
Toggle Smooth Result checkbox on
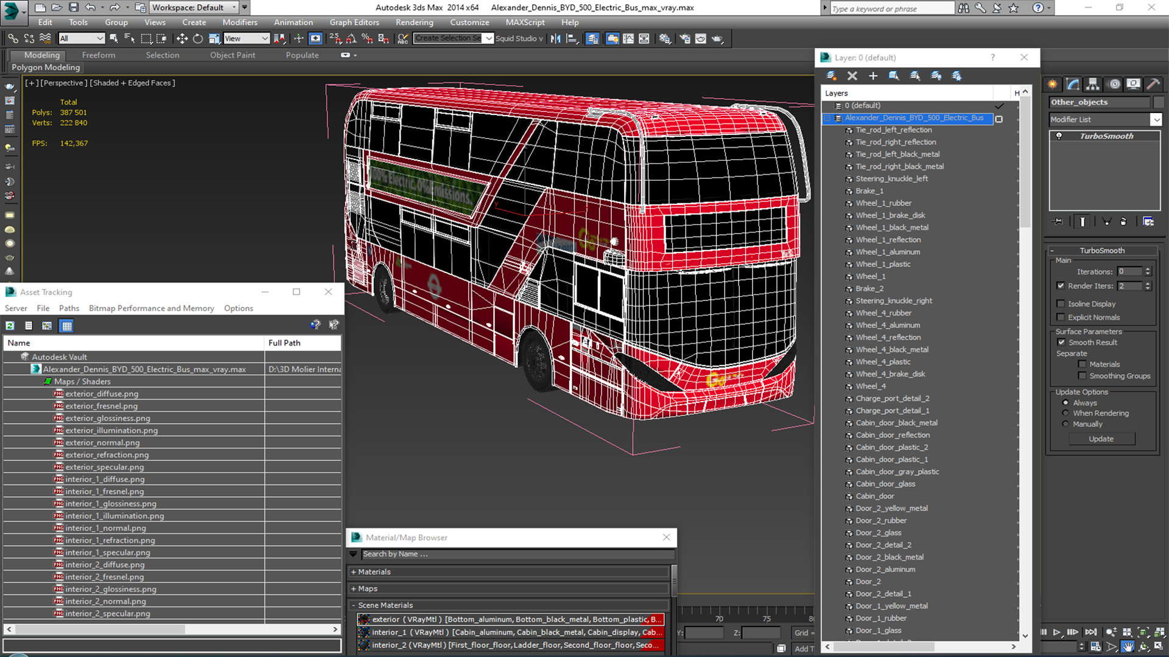pos(1063,342)
